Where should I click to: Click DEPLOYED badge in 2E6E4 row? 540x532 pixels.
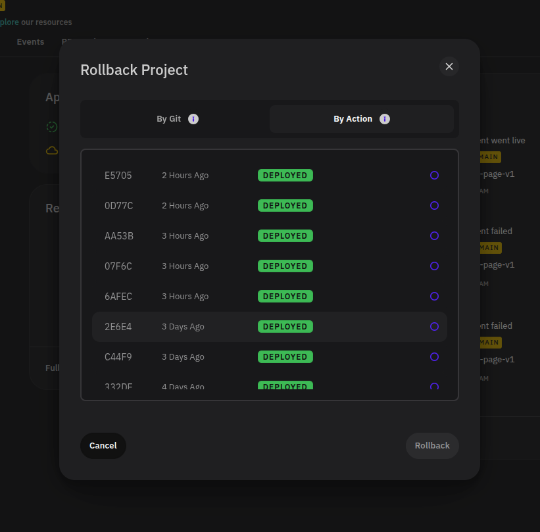(285, 326)
